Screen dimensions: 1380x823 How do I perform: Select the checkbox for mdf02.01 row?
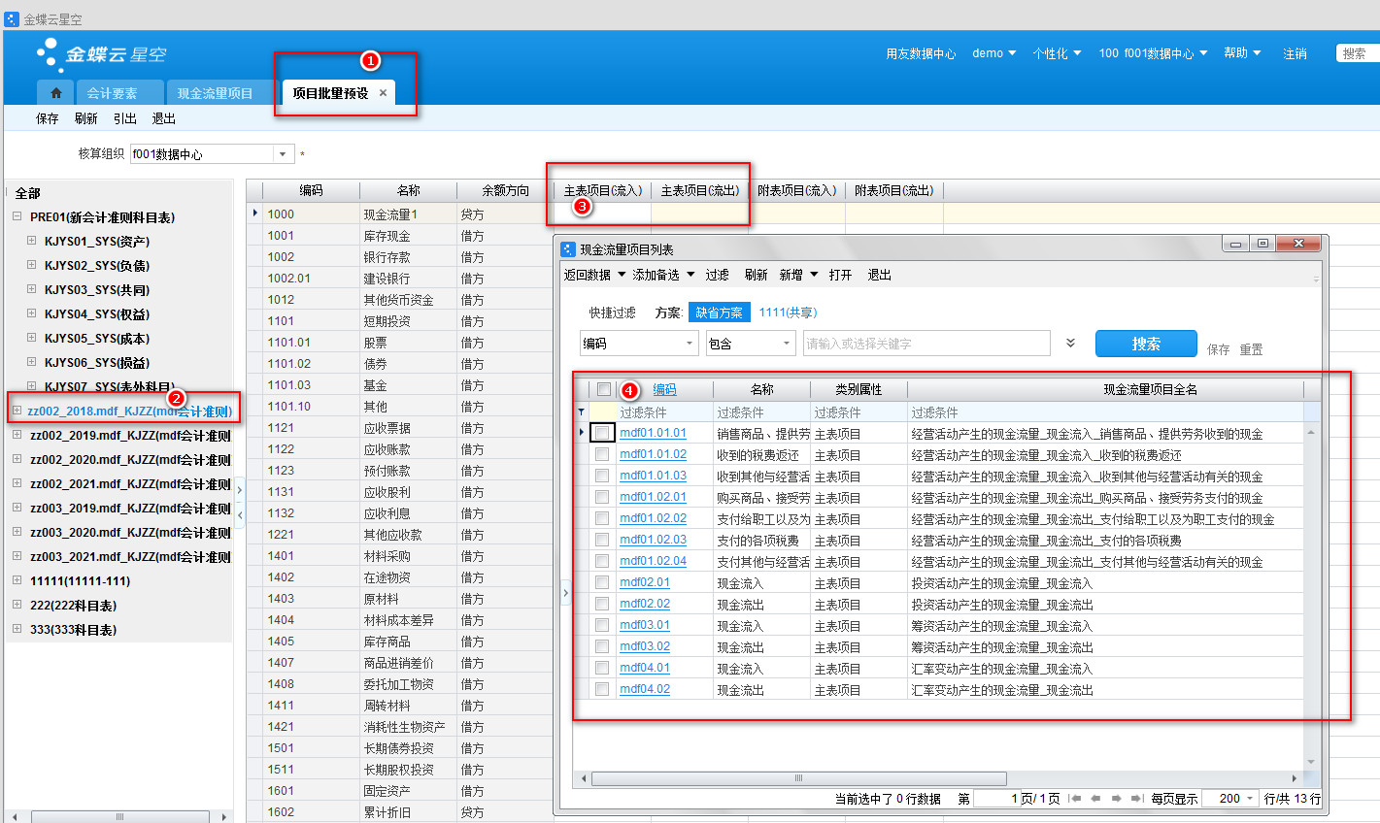[x=602, y=582]
